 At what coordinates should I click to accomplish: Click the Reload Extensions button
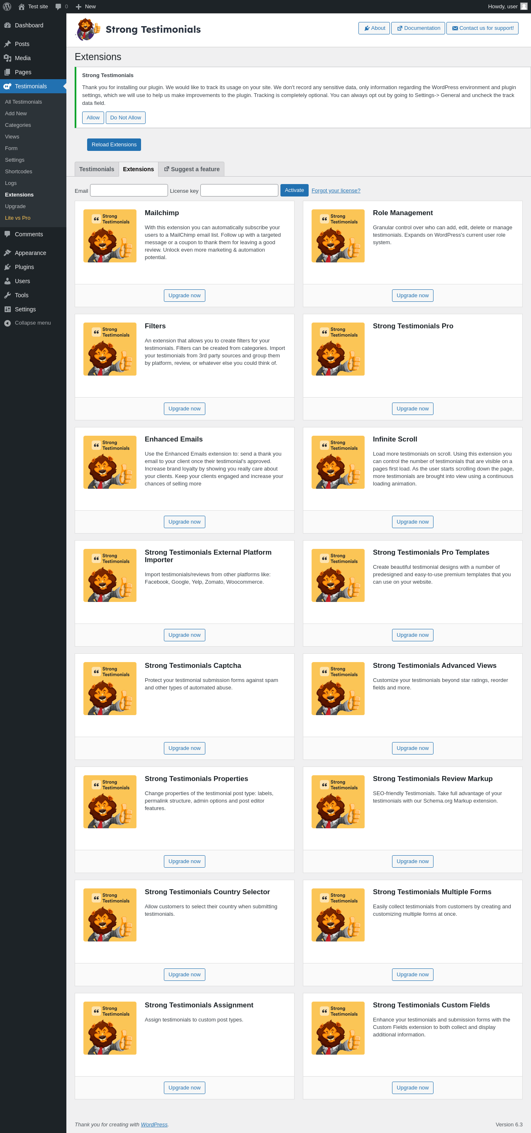[114, 145]
